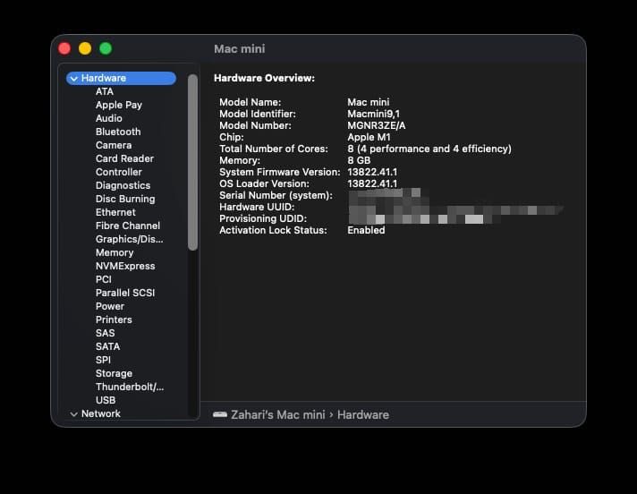Click the Memory value 8 GB
637x494 pixels.
359,160
